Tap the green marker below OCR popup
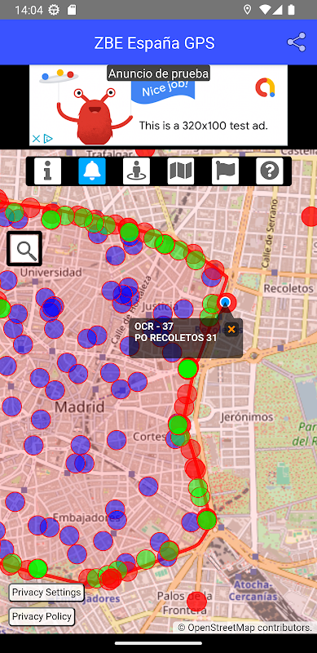 tap(187, 368)
